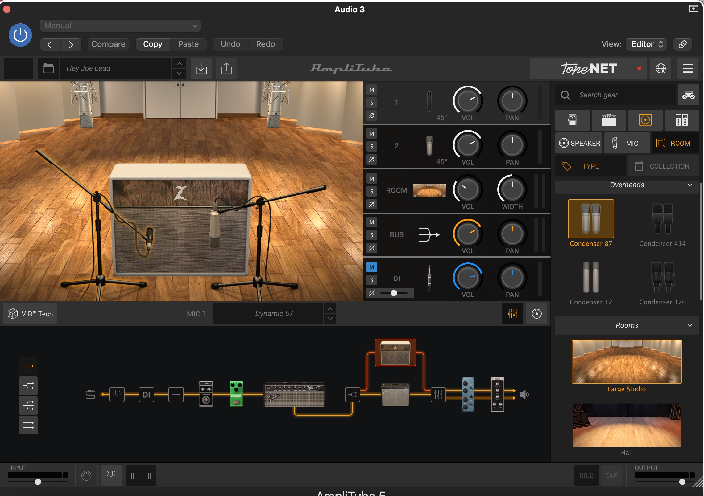Open the preset browser folder icon
Screen dimensions: 704x496
click(x=48, y=68)
